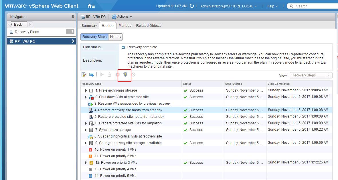This screenshot has height=180, width=338.
Task: Click host icon of Restore protected site hosts
Action: (91, 117)
